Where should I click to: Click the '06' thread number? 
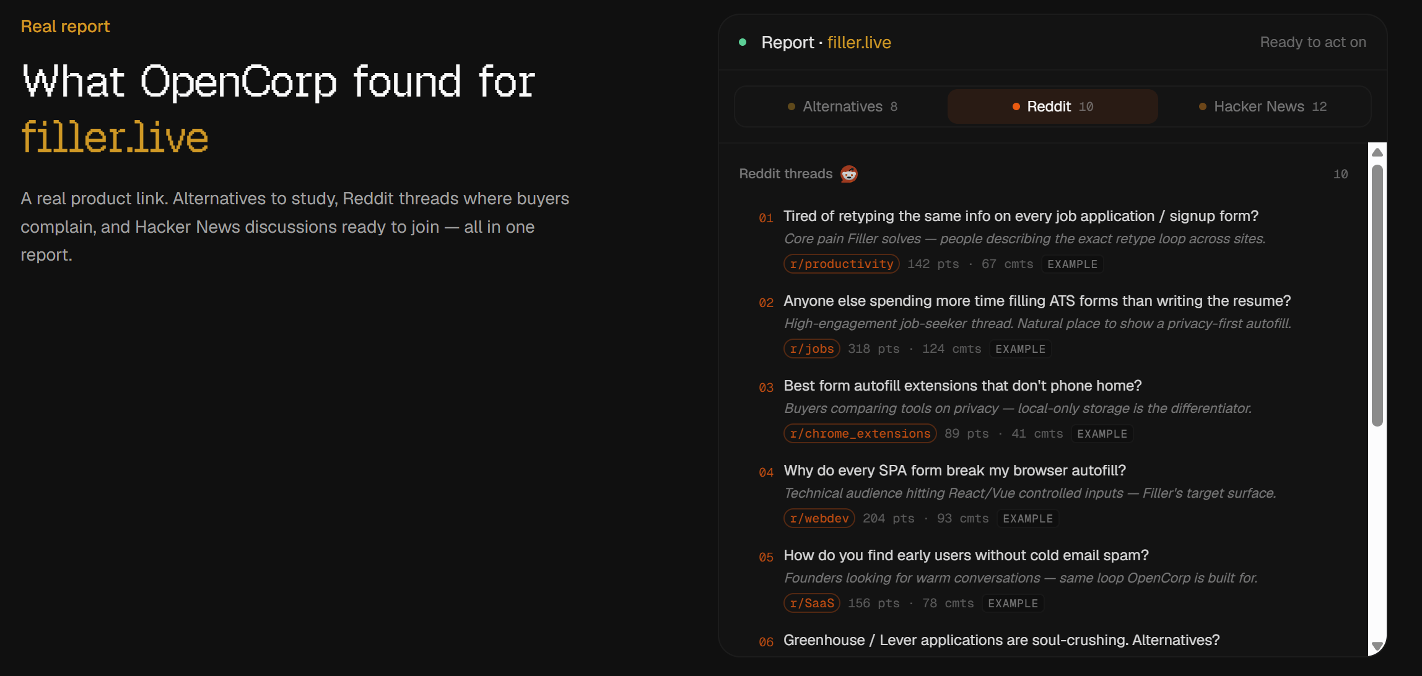[x=766, y=642]
